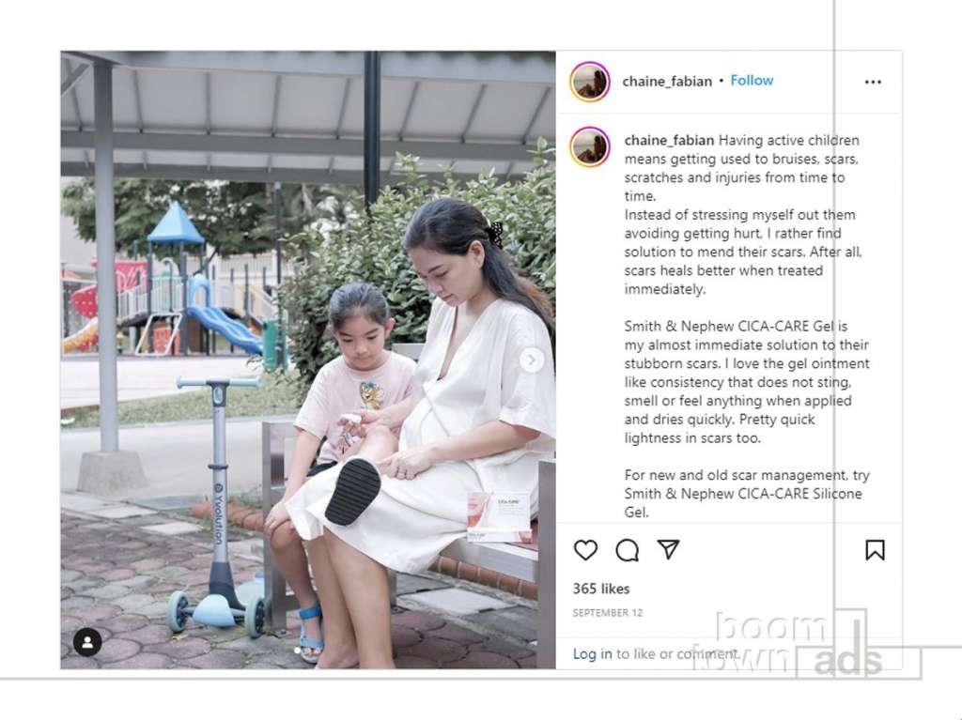Open chaine_fabian header profile picture
Viewport: 962px width, 720px height.
click(590, 82)
